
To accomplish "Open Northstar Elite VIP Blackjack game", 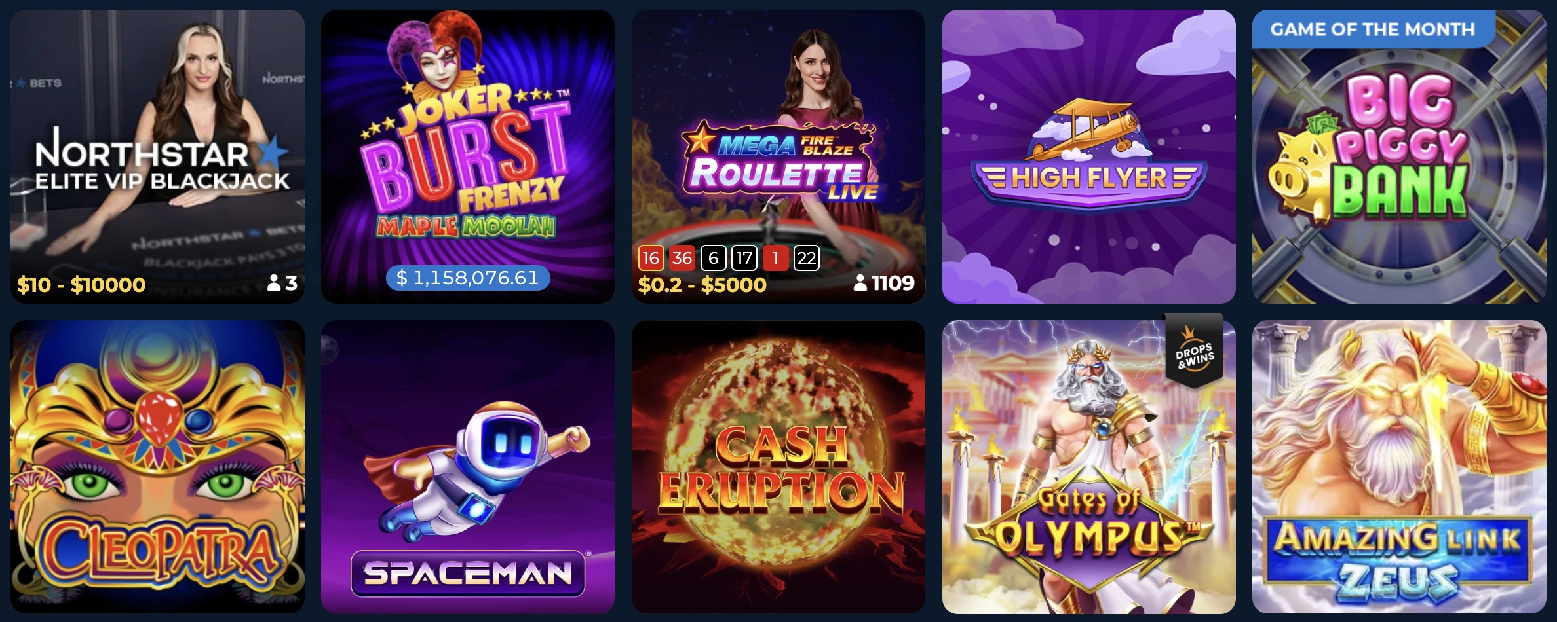I will 157,156.
